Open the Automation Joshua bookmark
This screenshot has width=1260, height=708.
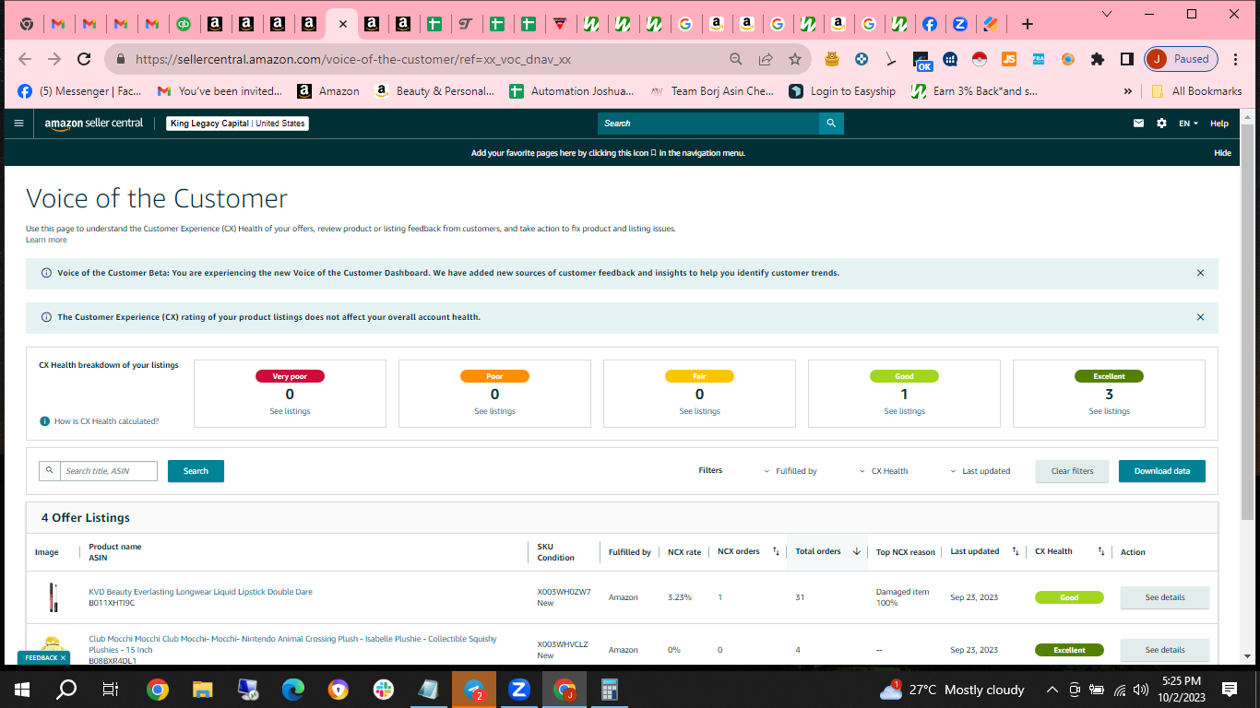(572, 91)
